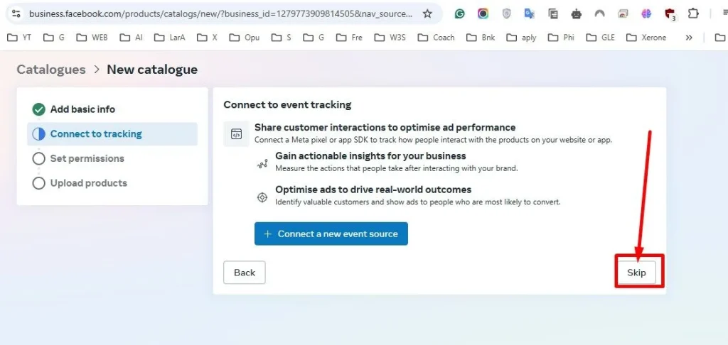Open the GLE bookmark folder
This screenshot has width=728, height=345.
point(600,38)
